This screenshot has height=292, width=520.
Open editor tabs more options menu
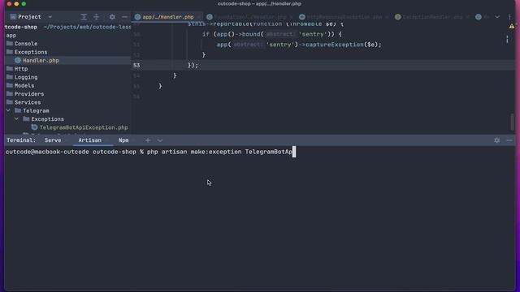pyautogui.click(x=509, y=17)
